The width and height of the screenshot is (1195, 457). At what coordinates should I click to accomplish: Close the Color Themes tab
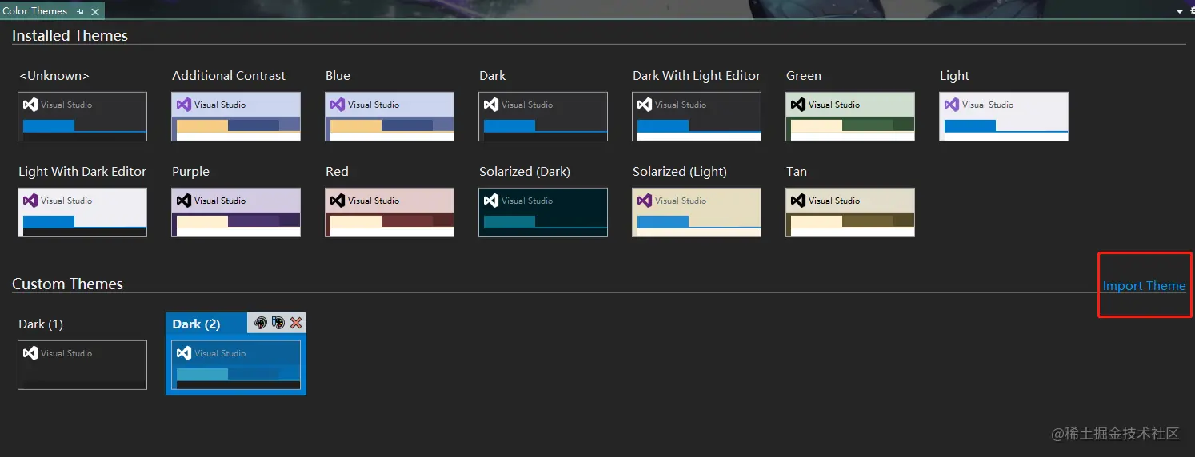95,11
